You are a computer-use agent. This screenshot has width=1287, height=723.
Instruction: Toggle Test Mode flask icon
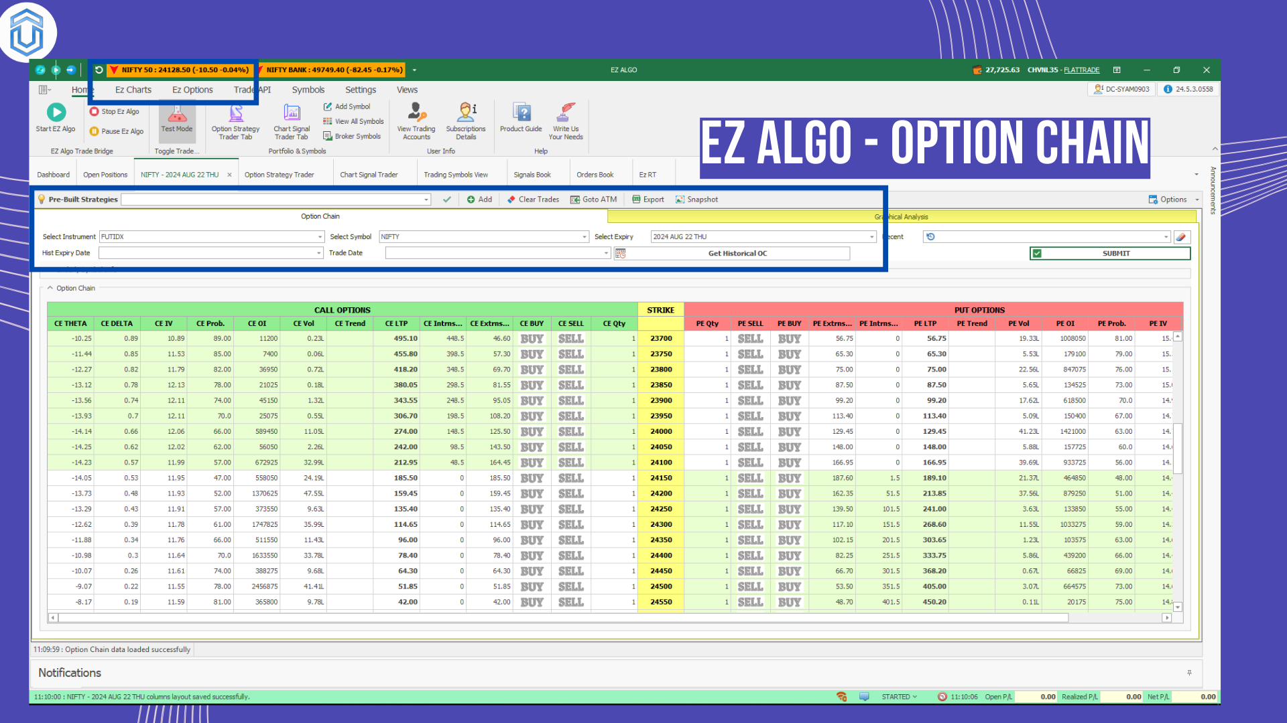coord(177,113)
